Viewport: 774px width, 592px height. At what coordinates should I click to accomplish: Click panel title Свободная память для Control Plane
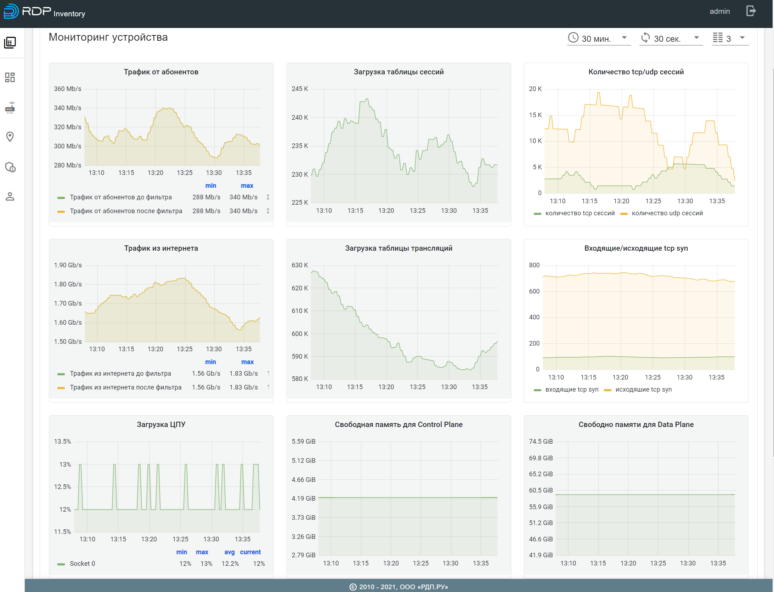click(x=399, y=425)
